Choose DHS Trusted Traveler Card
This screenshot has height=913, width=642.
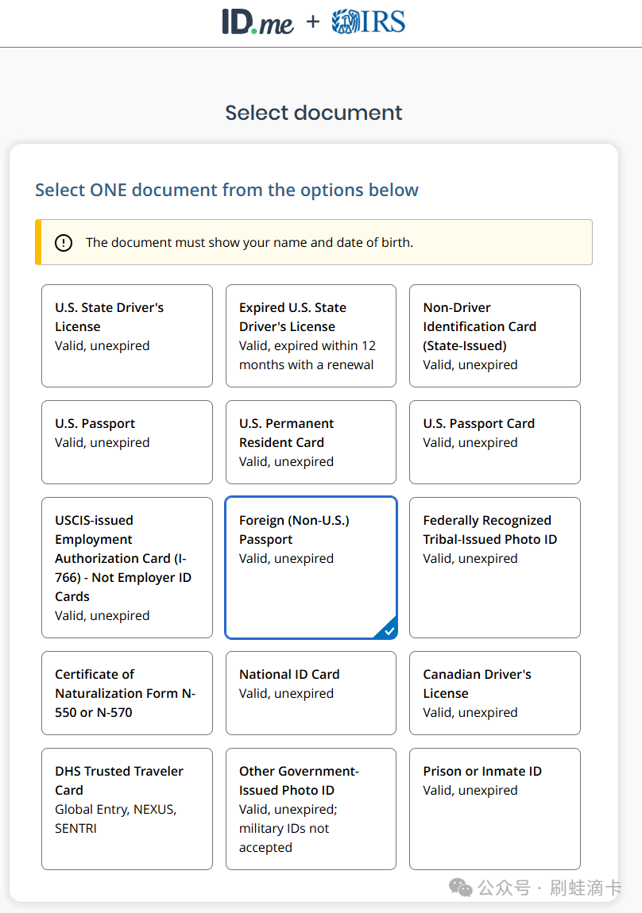point(127,809)
